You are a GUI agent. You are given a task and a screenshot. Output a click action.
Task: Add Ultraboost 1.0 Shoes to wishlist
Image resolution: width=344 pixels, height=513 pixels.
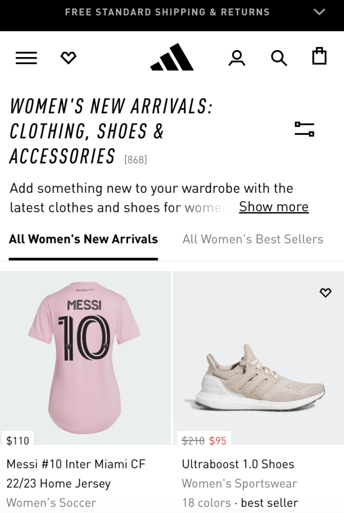click(325, 293)
